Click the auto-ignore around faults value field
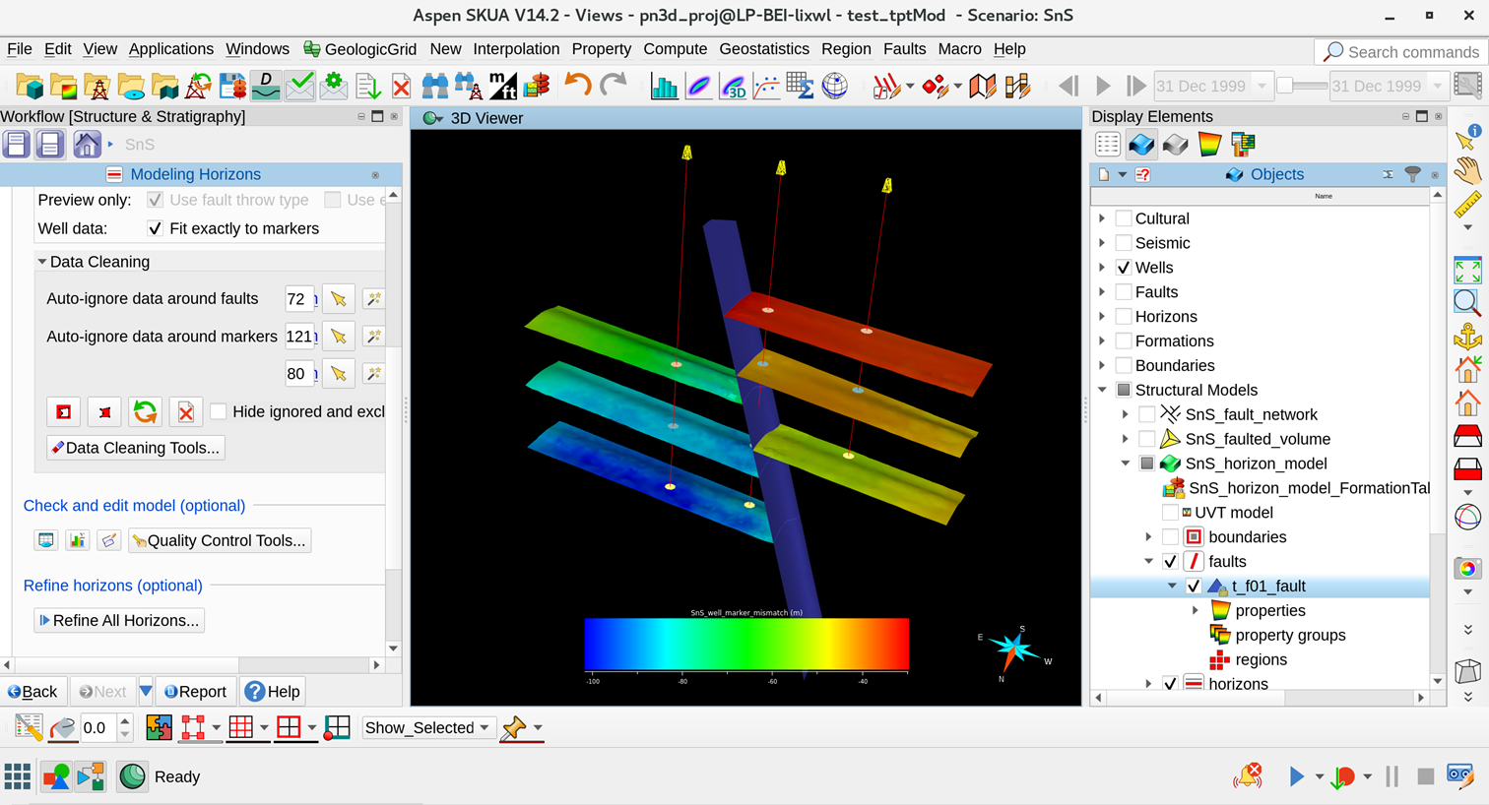This screenshot has width=1489, height=805. tap(298, 299)
